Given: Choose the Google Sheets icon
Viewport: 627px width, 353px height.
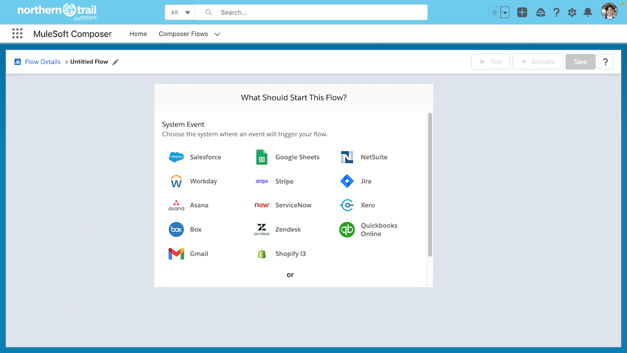Looking at the screenshot, I should click(261, 157).
